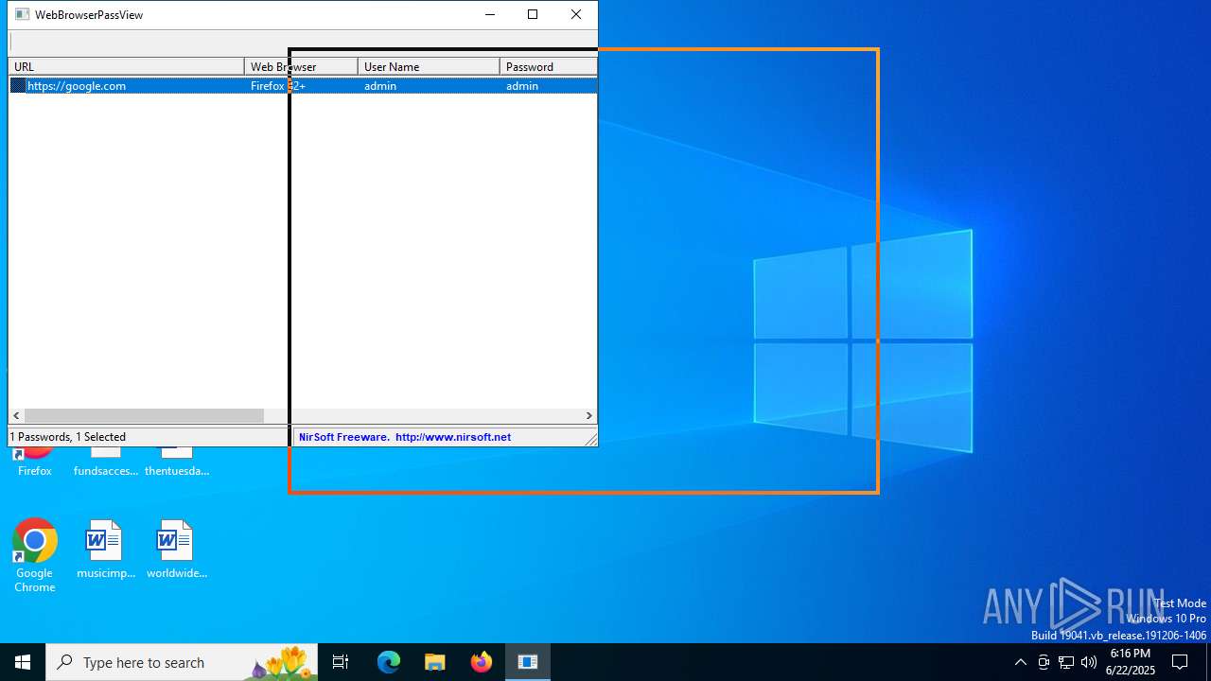Screen dimensions: 1211x681
Task: Click the right arrow of horizontal scrollbar
Action: click(x=588, y=416)
